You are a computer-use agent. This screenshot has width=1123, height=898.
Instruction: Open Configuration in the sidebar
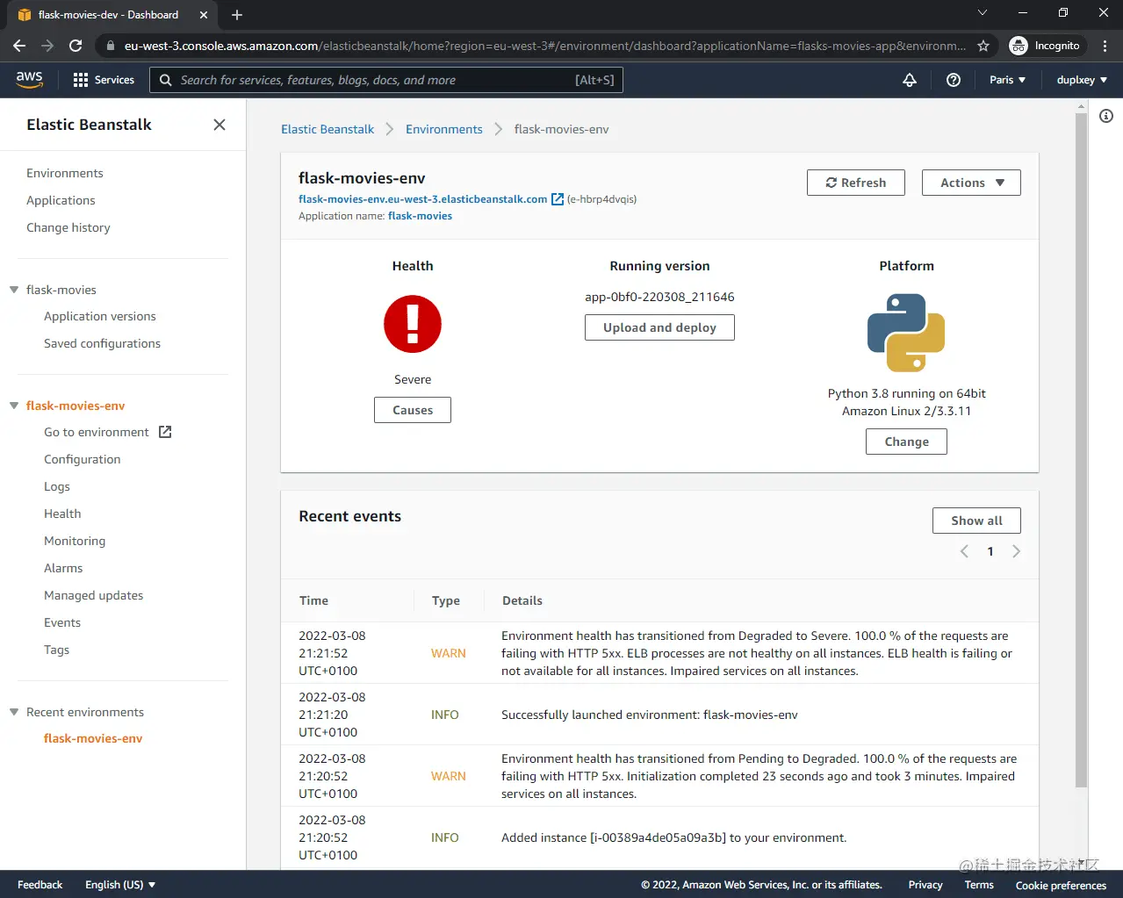pyautogui.click(x=83, y=459)
